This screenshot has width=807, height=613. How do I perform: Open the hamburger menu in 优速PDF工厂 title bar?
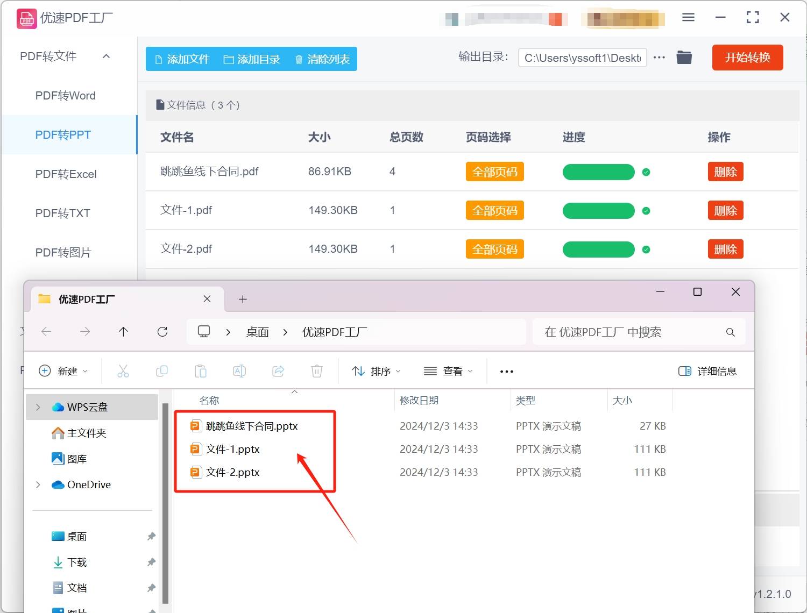[688, 17]
